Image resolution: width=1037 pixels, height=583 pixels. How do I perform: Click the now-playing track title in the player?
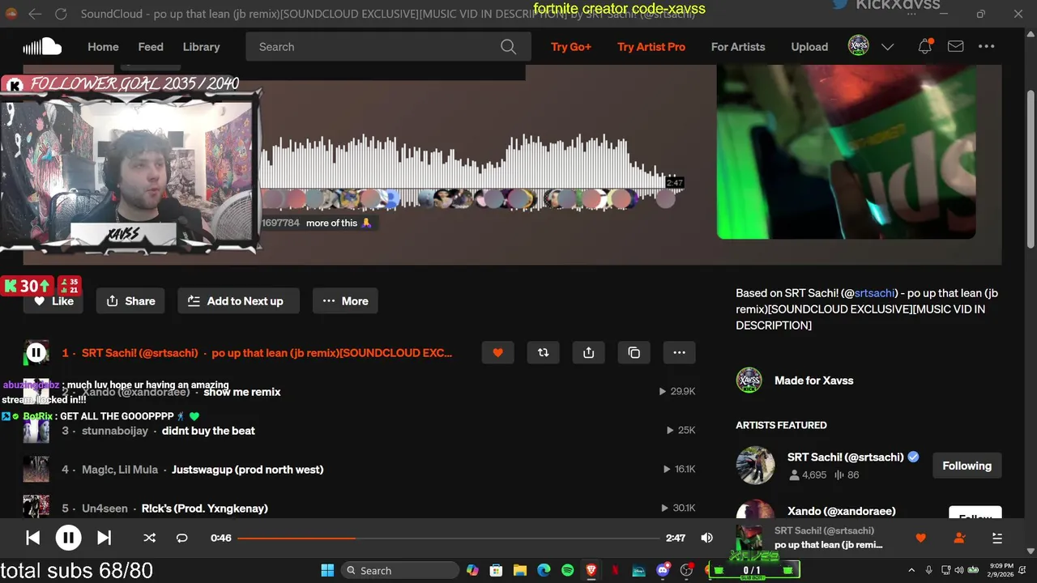[828, 545]
